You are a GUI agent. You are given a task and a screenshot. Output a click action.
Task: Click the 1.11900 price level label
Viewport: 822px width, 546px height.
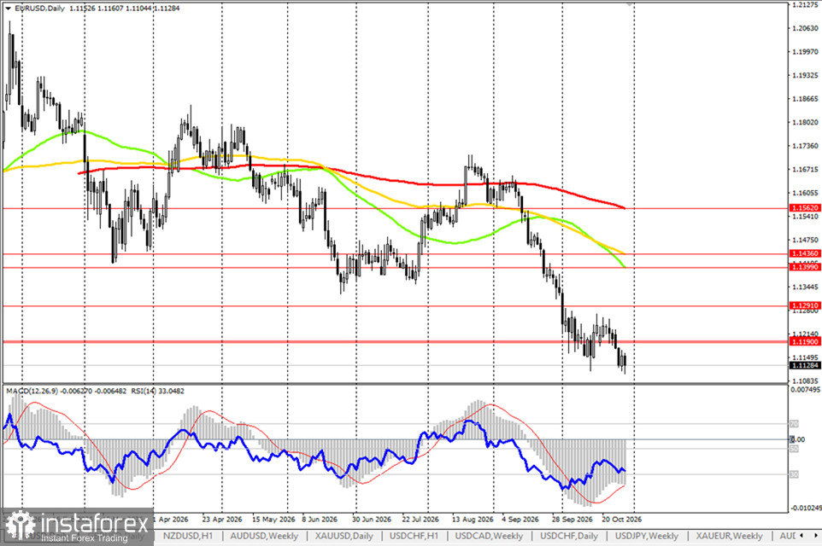pyautogui.click(x=805, y=341)
